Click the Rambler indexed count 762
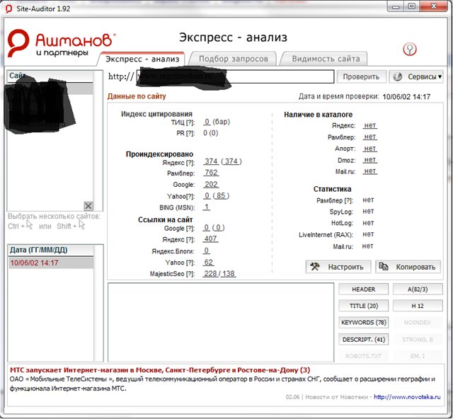The height and width of the screenshot is (419, 453). tap(211, 173)
